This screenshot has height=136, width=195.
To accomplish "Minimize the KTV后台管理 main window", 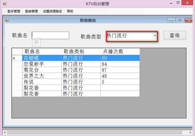I will pyautogui.click(x=171, y=3).
